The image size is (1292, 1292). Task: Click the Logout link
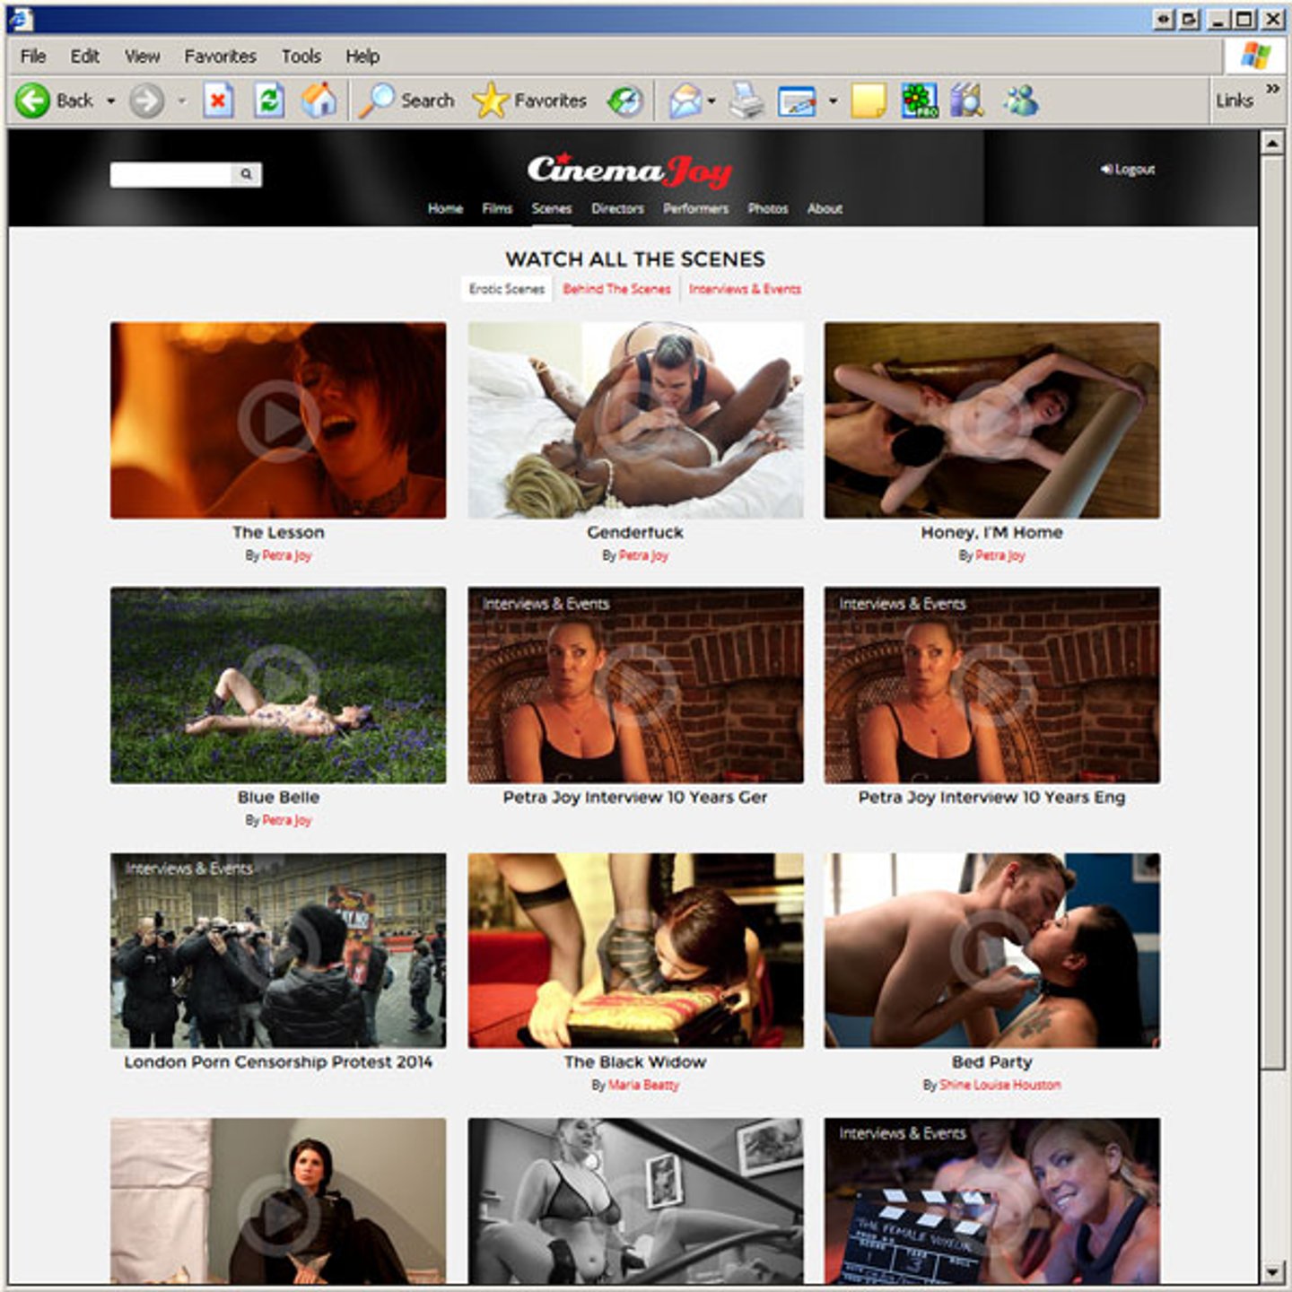tap(1129, 169)
